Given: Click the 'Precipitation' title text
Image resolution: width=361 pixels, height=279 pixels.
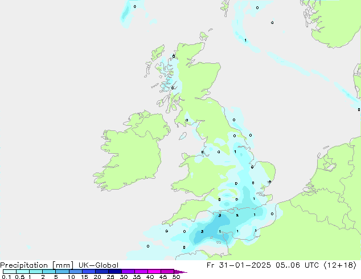Looking at the screenshot, I should 24,265.
